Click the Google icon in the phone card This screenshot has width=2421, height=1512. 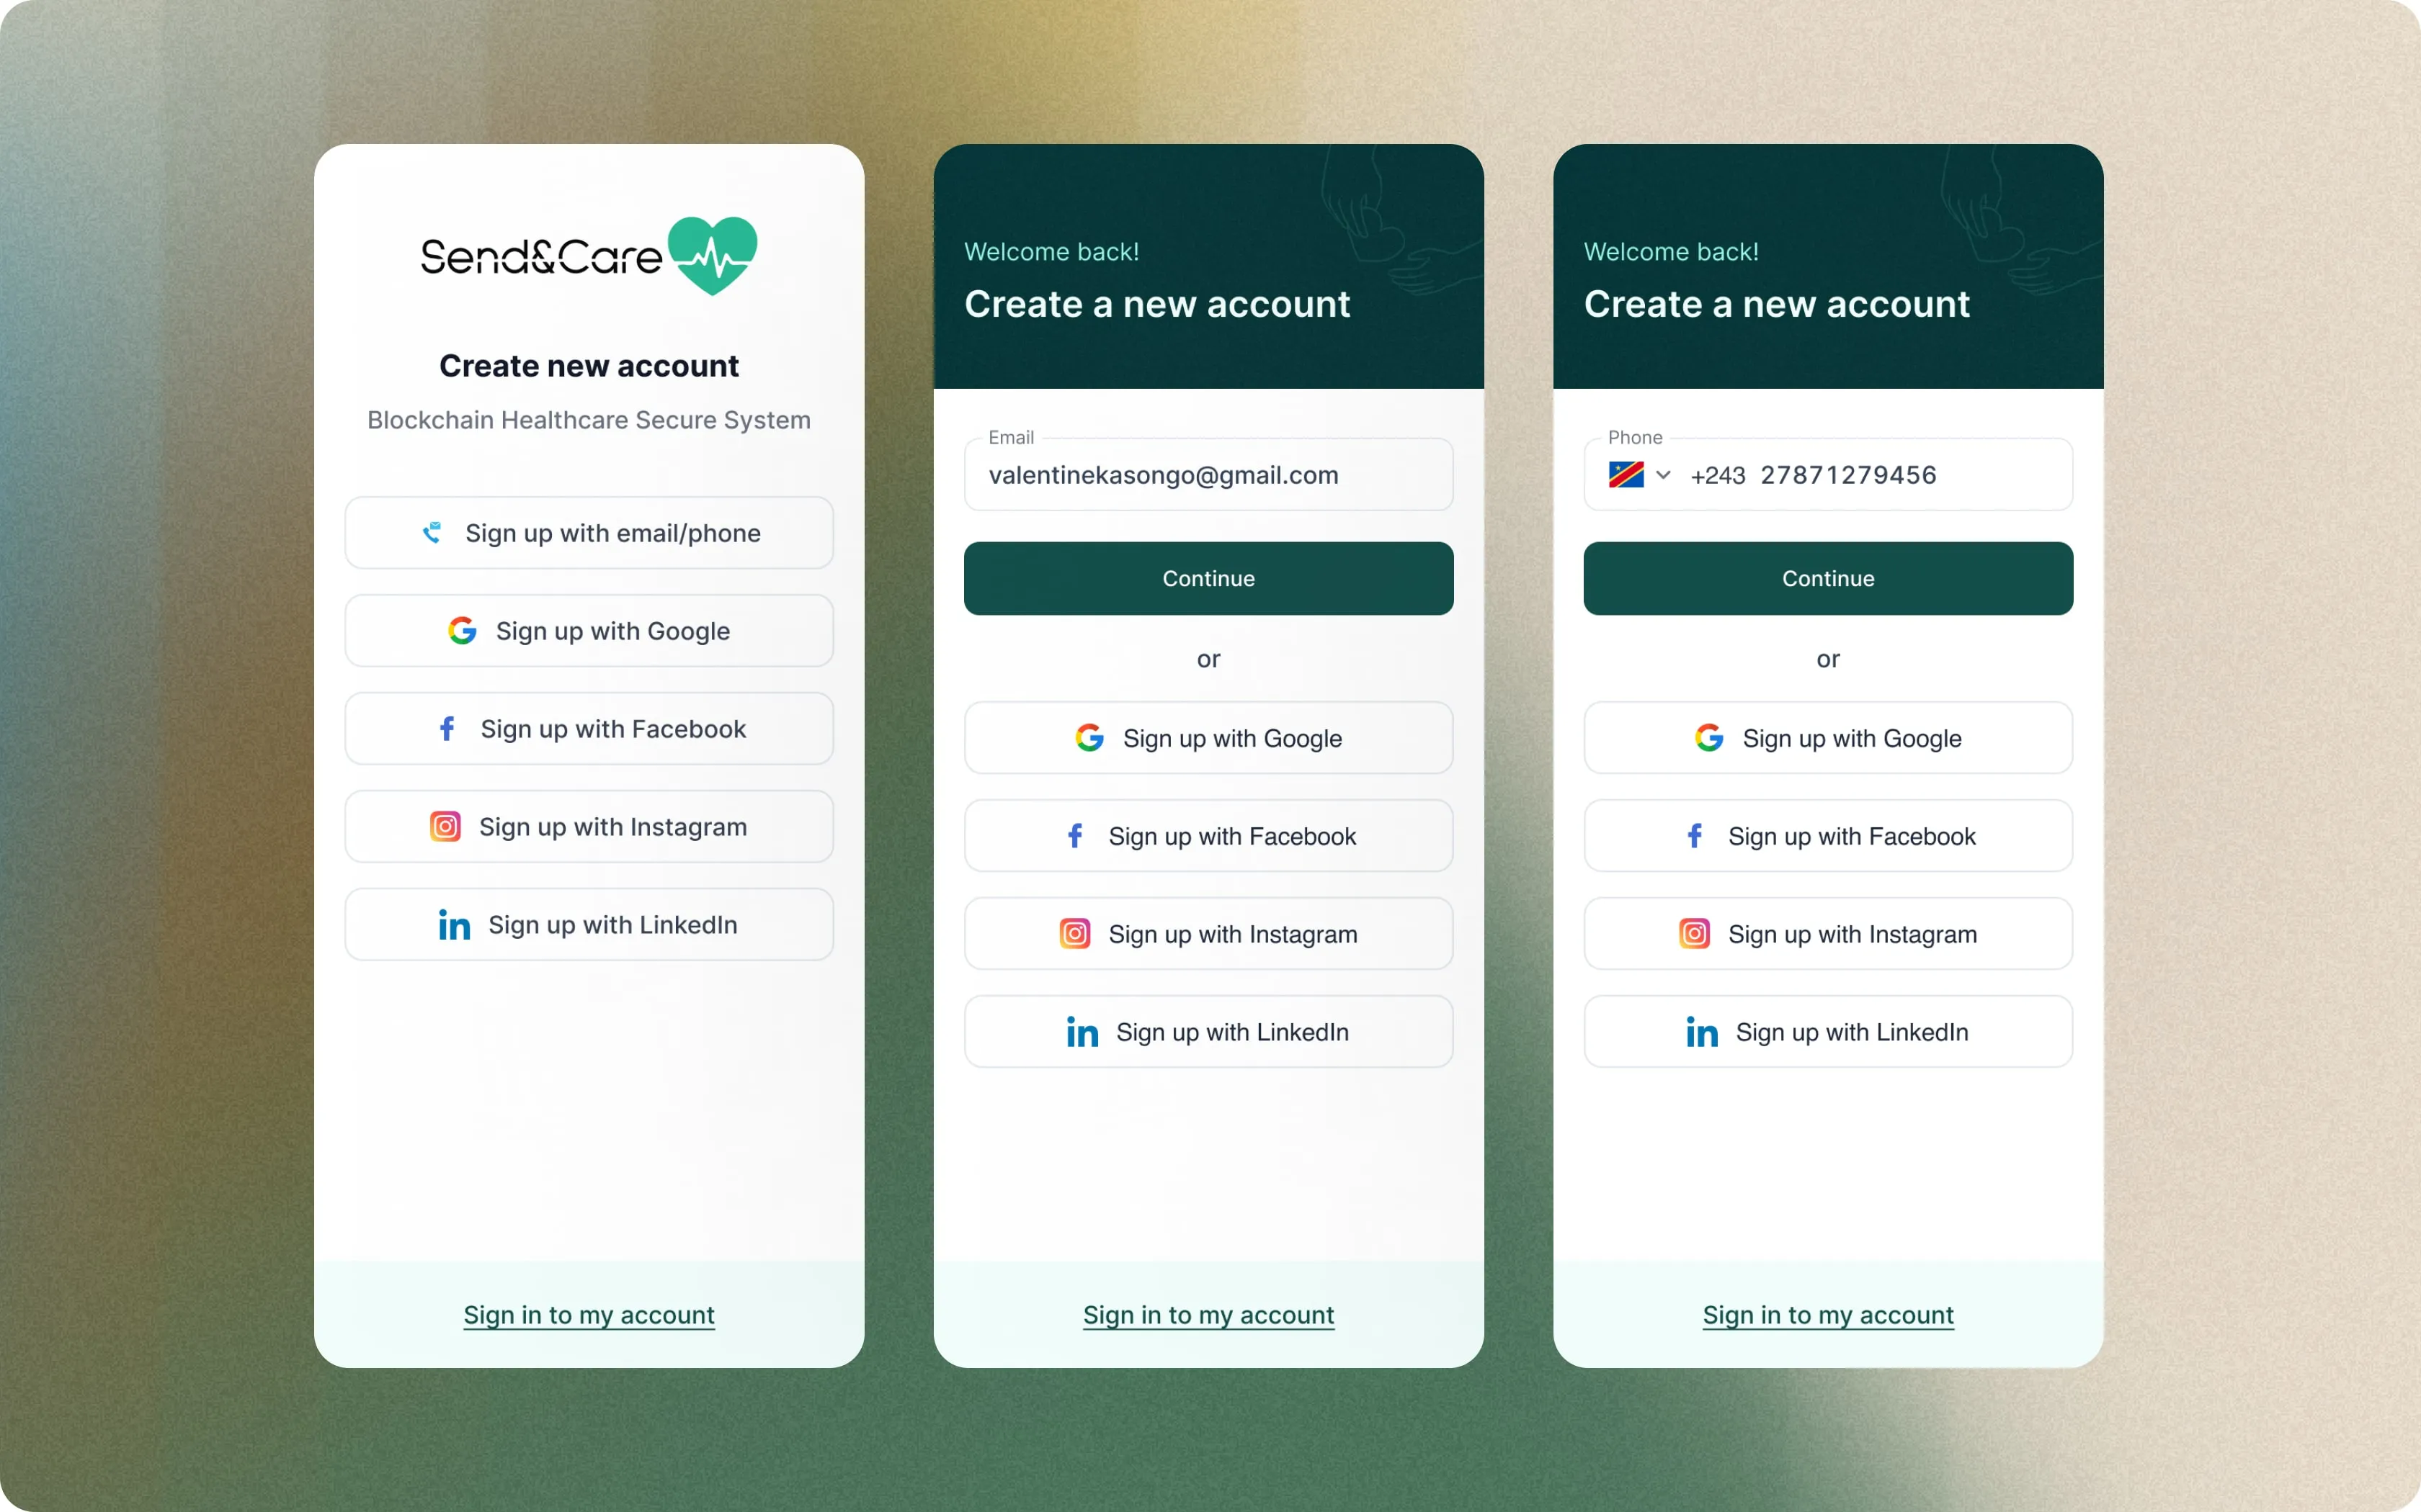pos(1710,738)
